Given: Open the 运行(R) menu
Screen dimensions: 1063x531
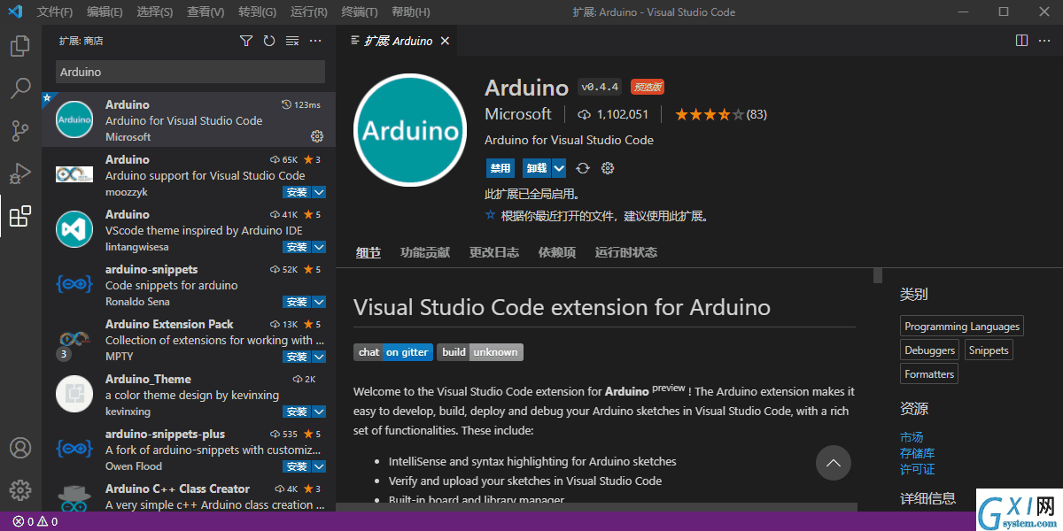Looking at the screenshot, I should click(308, 12).
